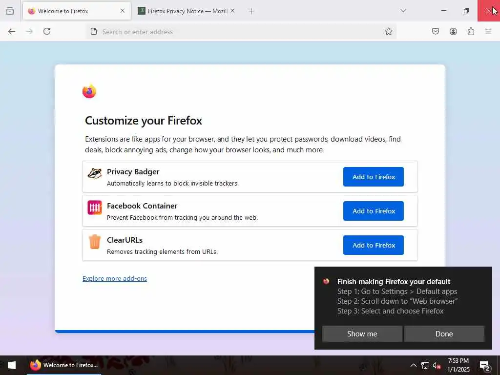The height and width of the screenshot is (375, 500).
Task: Click the forward navigation arrow
Action: point(29,31)
